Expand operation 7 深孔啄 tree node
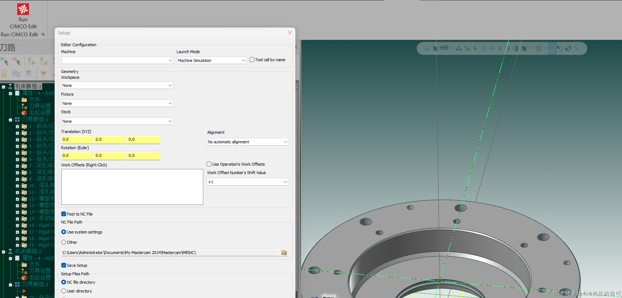The width and height of the screenshot is (622, 298). [x=17, y=166]
